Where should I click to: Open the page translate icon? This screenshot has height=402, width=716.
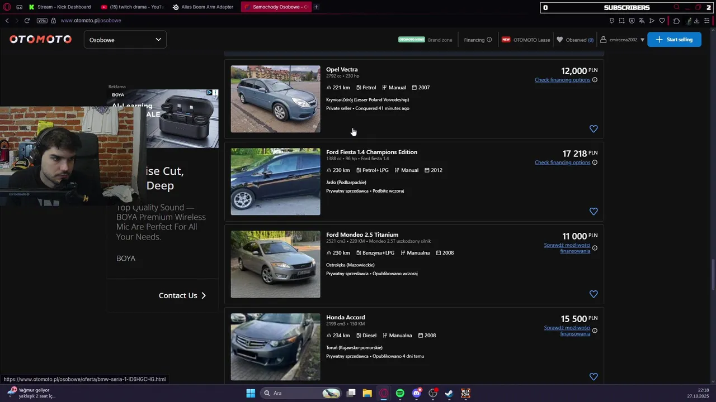click(x=642, y=21)
